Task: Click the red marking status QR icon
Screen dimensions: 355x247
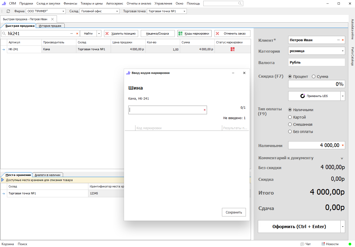Action: [x=233, y=49]
